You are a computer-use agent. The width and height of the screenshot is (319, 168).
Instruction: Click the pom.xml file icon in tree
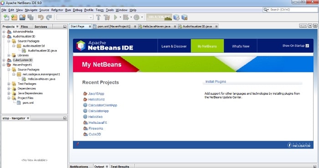[x=19, y=103]
